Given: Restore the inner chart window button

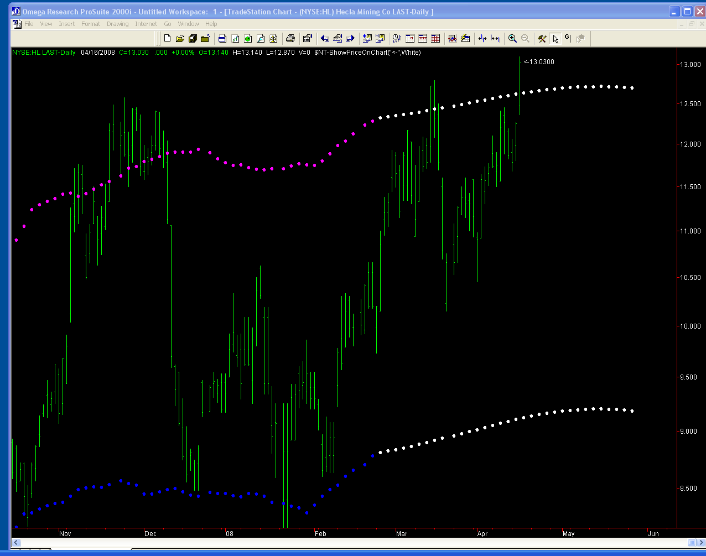Looking at the screenshot, I should [x=692, y=24].
